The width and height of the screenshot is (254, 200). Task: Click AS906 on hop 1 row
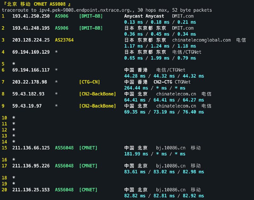62,16
